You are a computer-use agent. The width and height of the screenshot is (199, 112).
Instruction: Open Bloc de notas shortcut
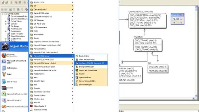pos(14,82)
